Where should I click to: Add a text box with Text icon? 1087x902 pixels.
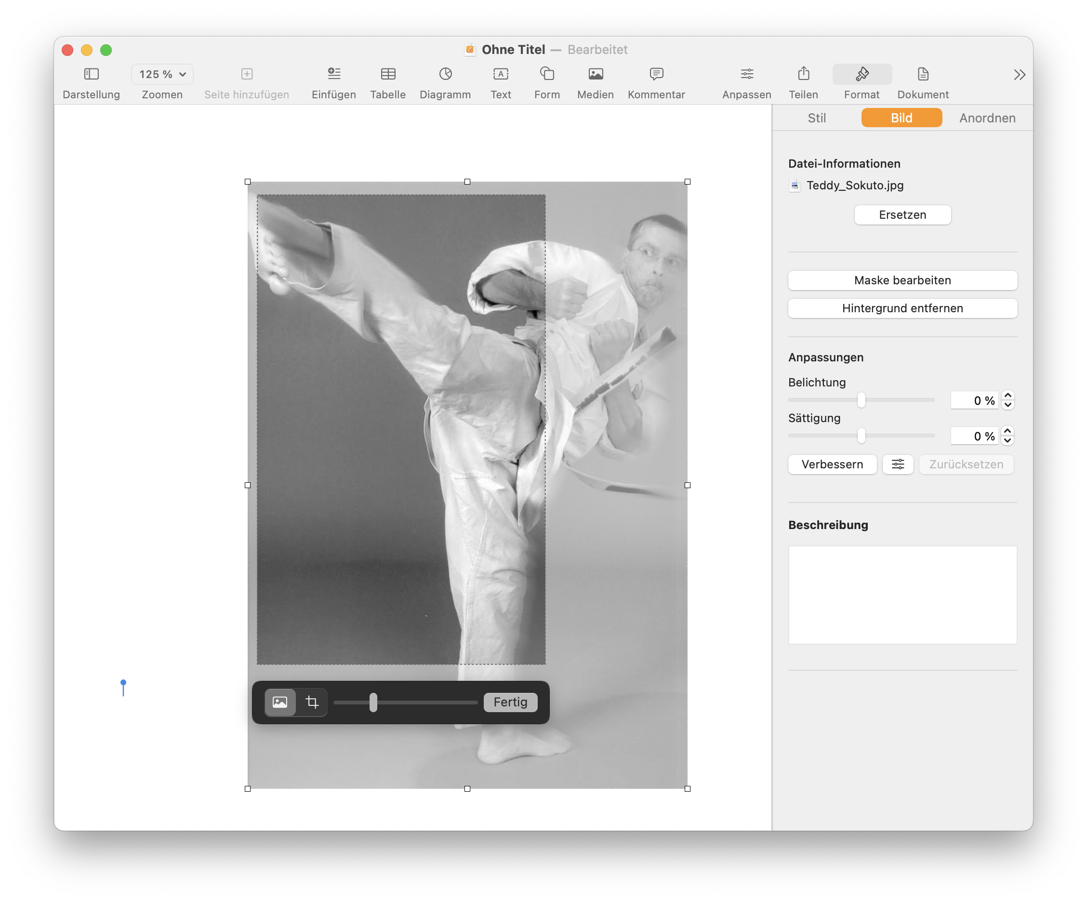pos(501,74)
